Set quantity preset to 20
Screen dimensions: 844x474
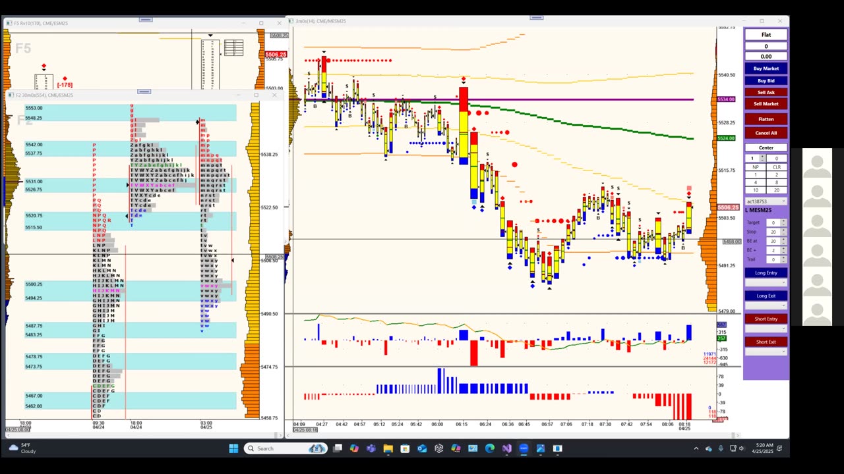[x=777, y=190]
